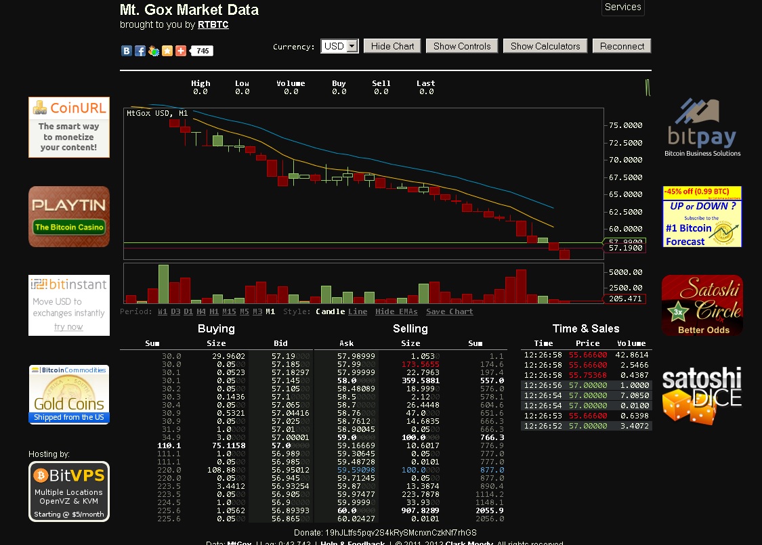Click the bid price 57.19
The image size is (762, 545).
[x=290, y=357]
